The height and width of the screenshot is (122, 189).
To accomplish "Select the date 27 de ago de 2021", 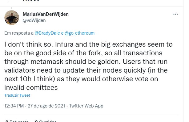I will tap(46, 106).
